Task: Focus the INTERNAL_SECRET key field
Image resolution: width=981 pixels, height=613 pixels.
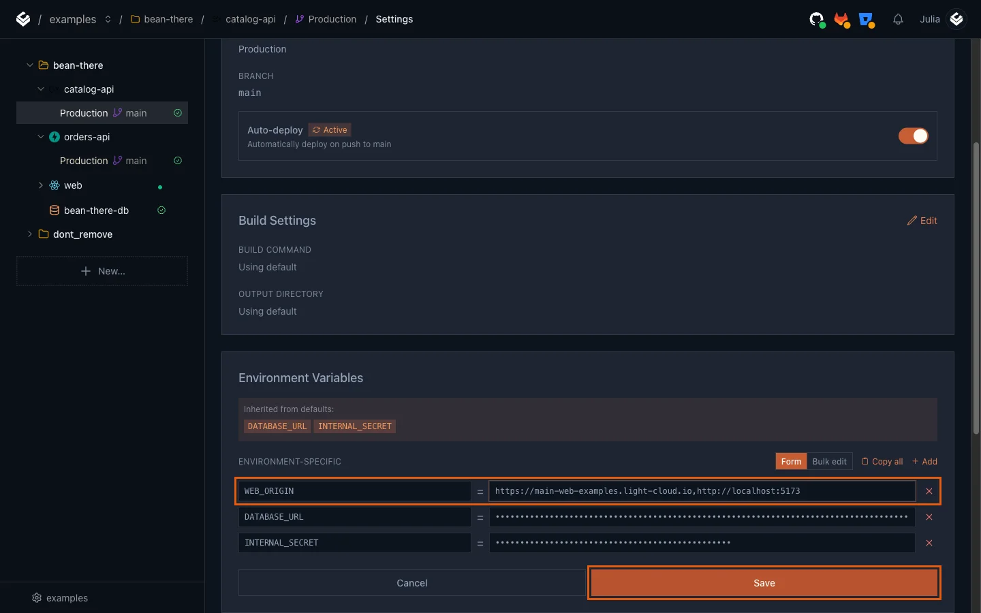Action: click(354, 543)
